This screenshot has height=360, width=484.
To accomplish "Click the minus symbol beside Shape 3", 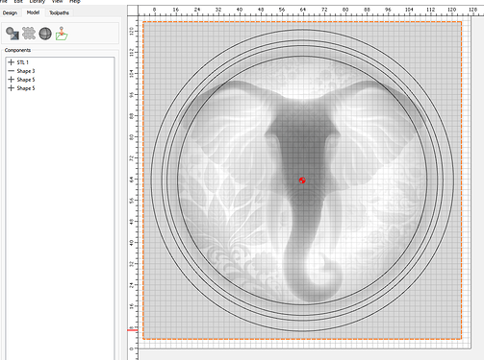I will [x=12, y=71].
